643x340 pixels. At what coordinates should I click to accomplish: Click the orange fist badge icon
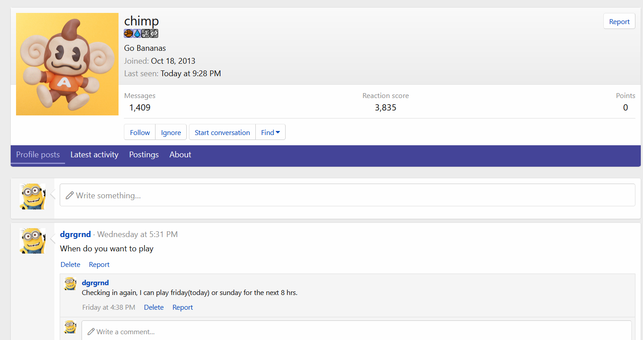click(x=128, y=33)
